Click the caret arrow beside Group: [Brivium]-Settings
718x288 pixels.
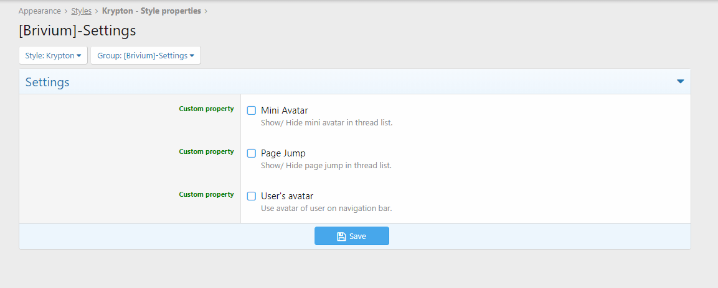(x=192, y=56)
